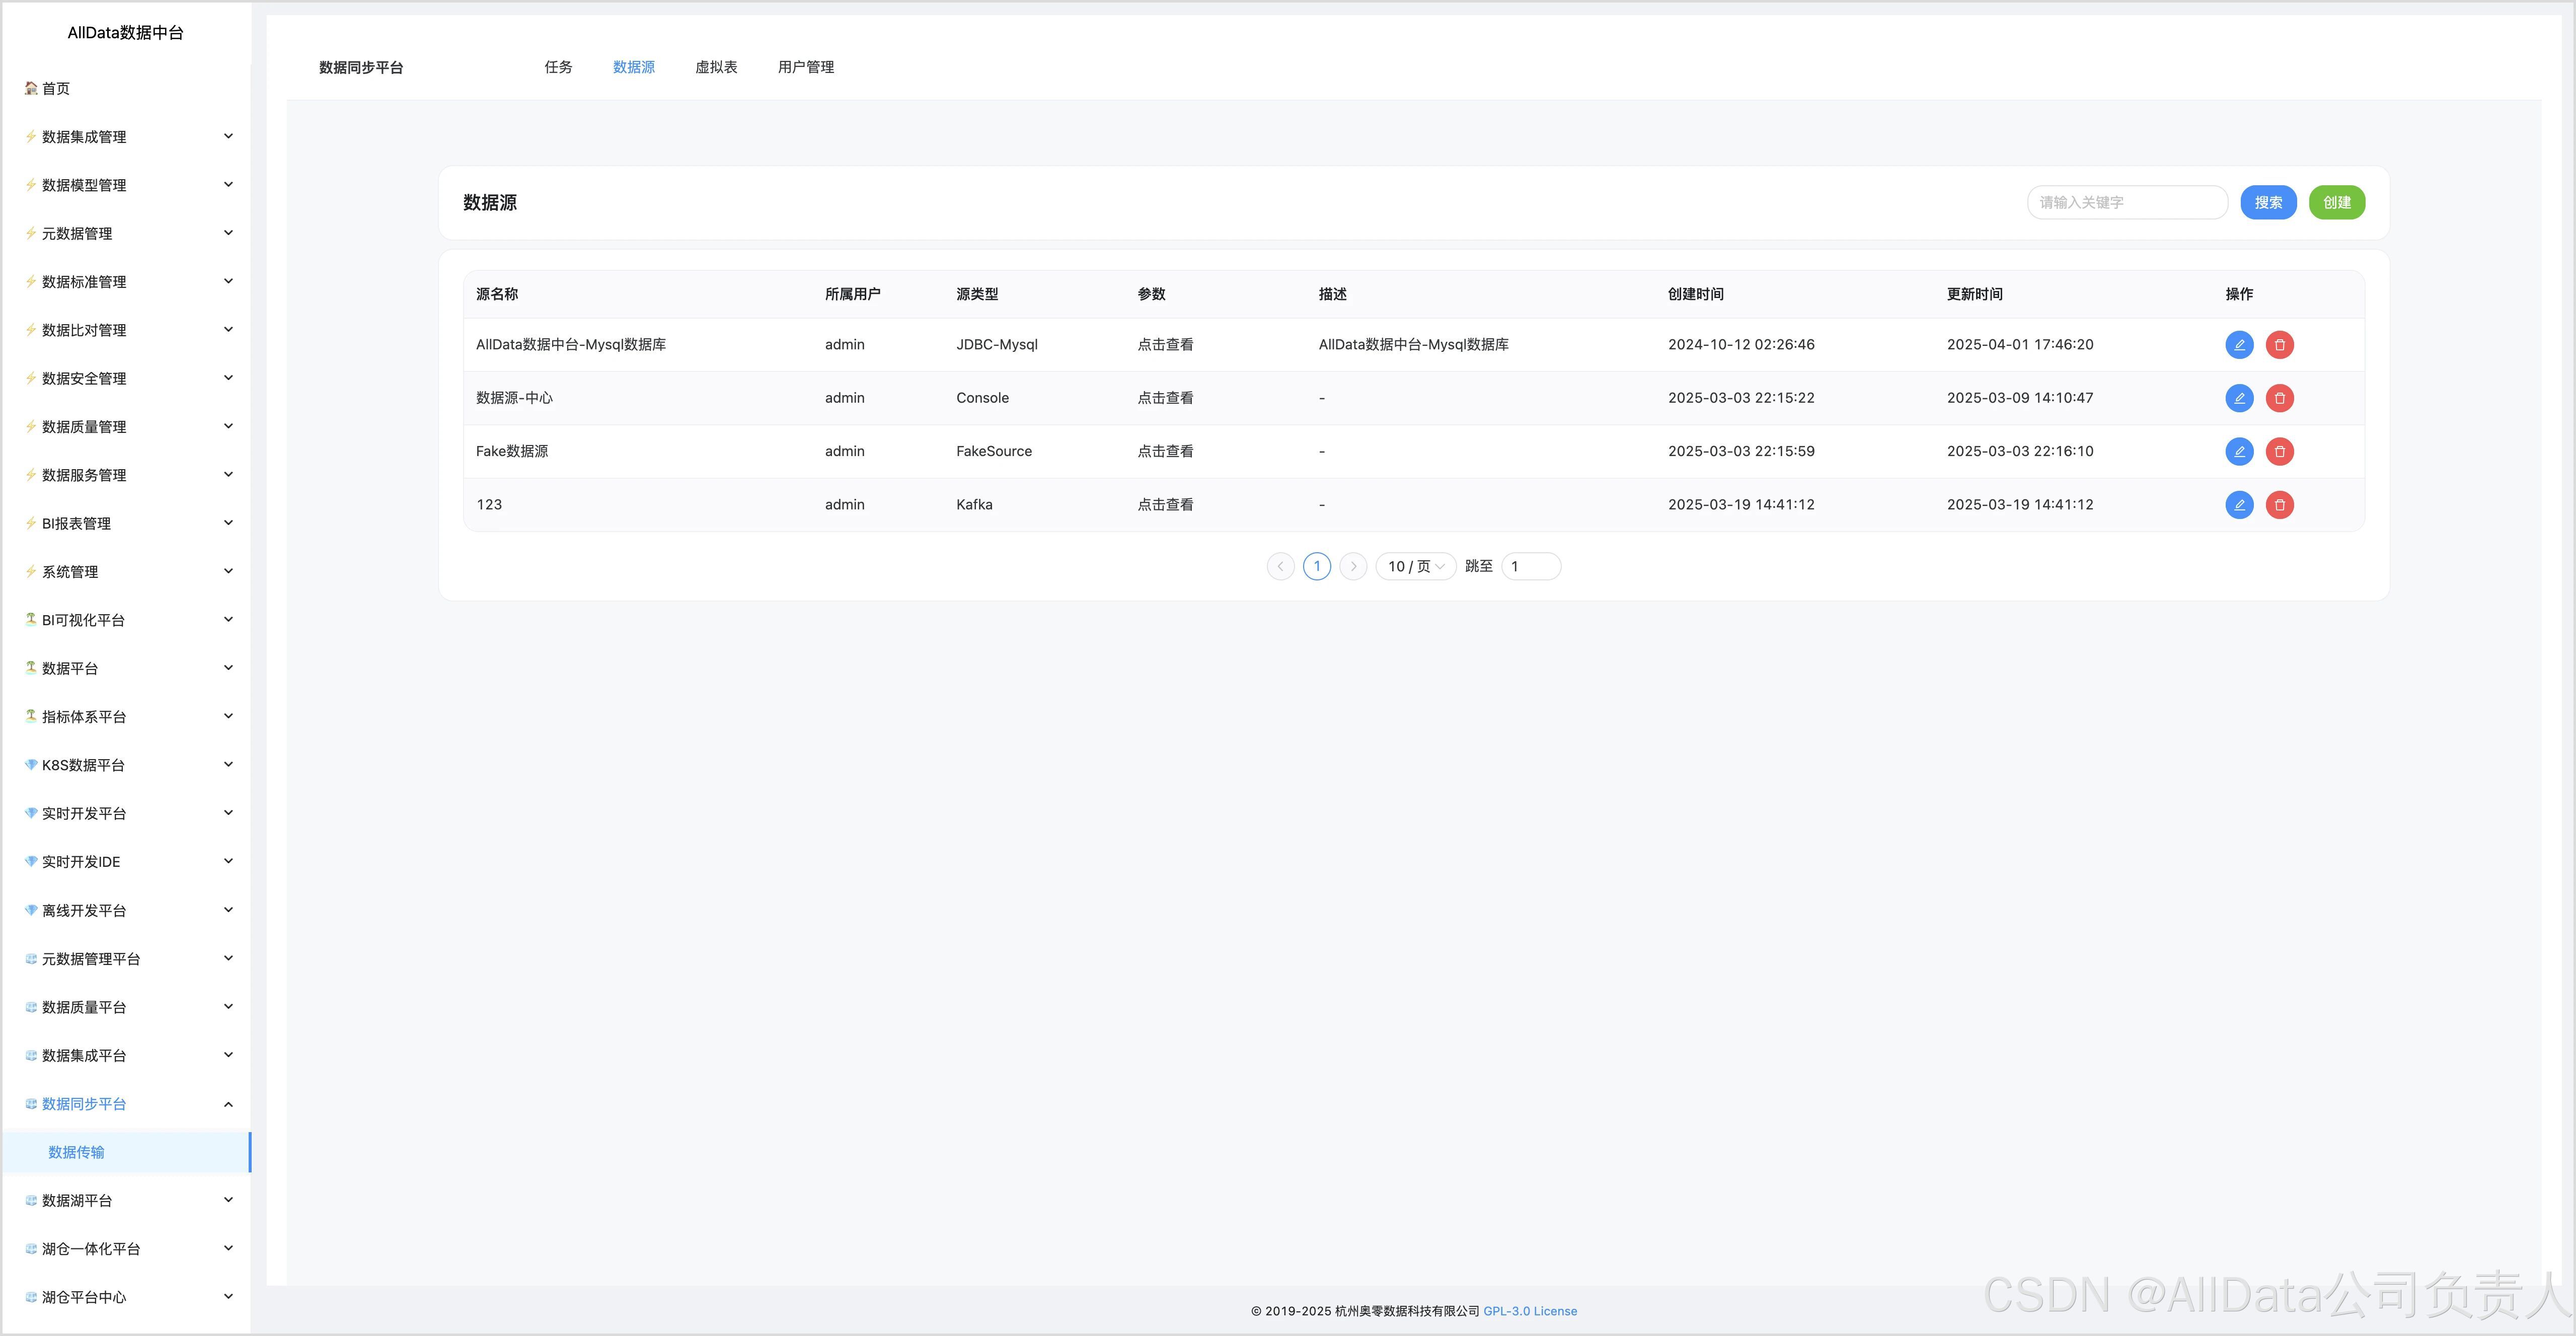Click the diamond icon beside 实时开发IDE
The width and height of the screenshot is (2576, 1336).
[x=31, y=861]
